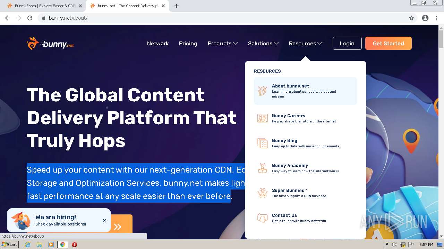Open a new browser tab
Viewport: 444px width, 249px height.
click(177, 6)
